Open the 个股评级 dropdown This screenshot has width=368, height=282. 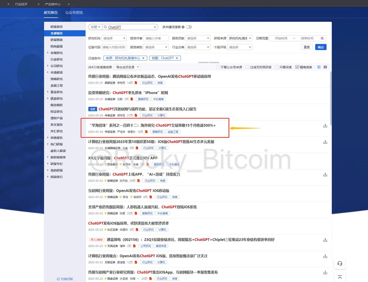pos(240,47)
